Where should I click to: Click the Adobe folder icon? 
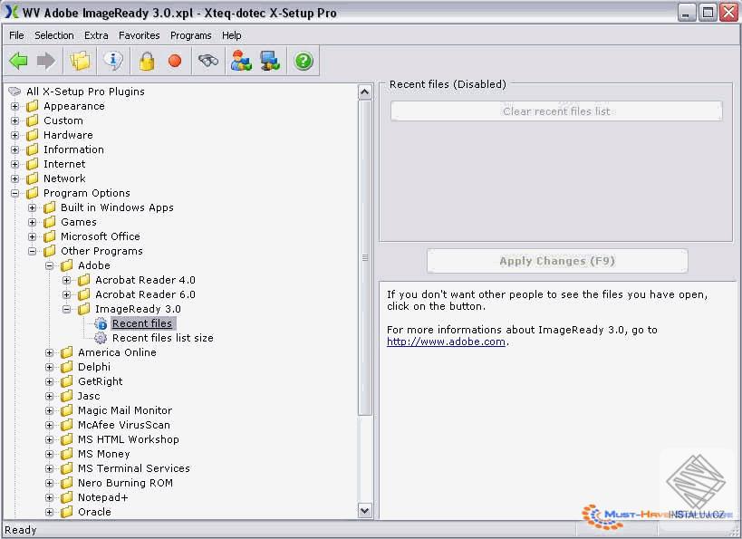click(x=67, y=265)
